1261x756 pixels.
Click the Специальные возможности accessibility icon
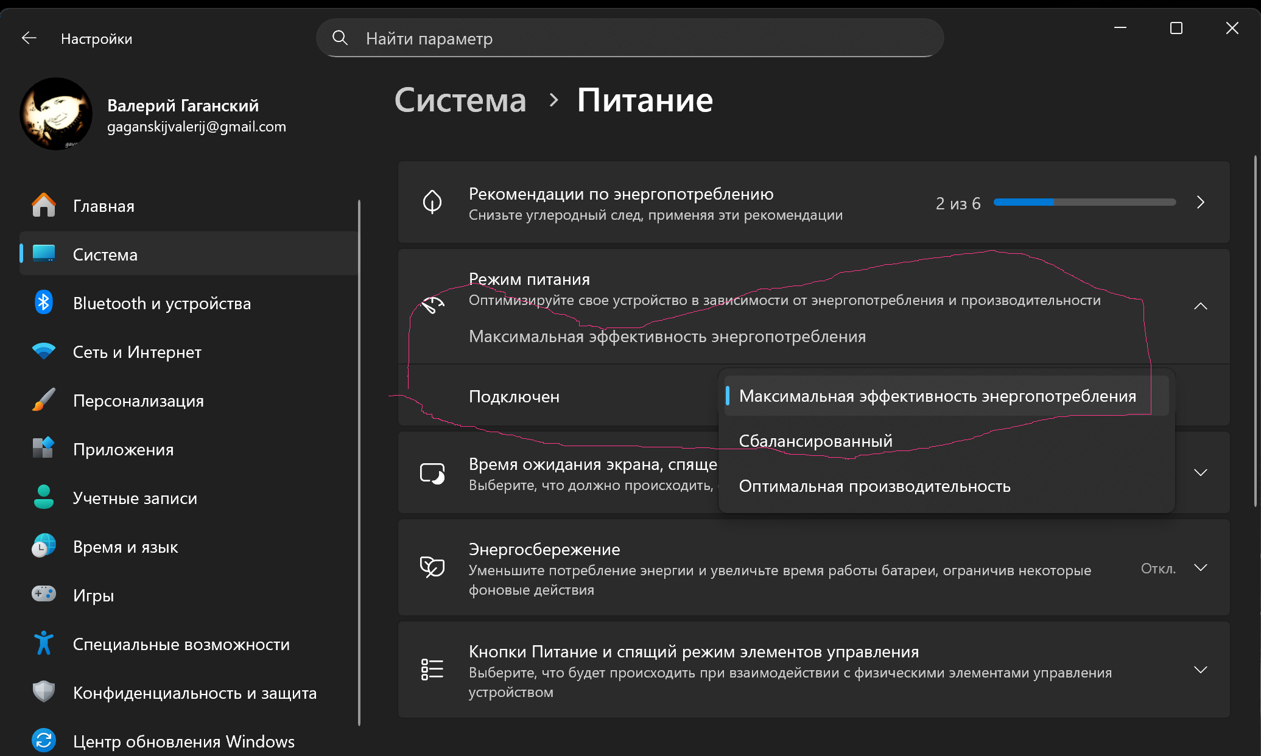(x=43, y=643)
